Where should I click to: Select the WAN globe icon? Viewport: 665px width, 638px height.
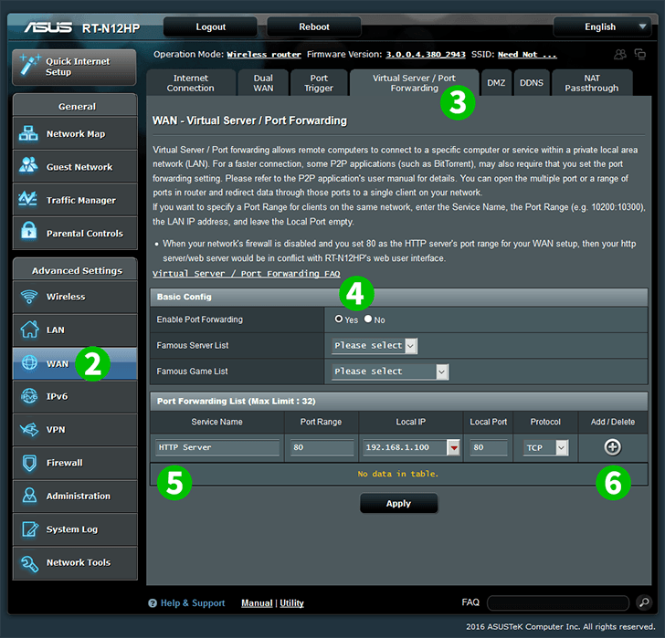[x=29, y=362]
